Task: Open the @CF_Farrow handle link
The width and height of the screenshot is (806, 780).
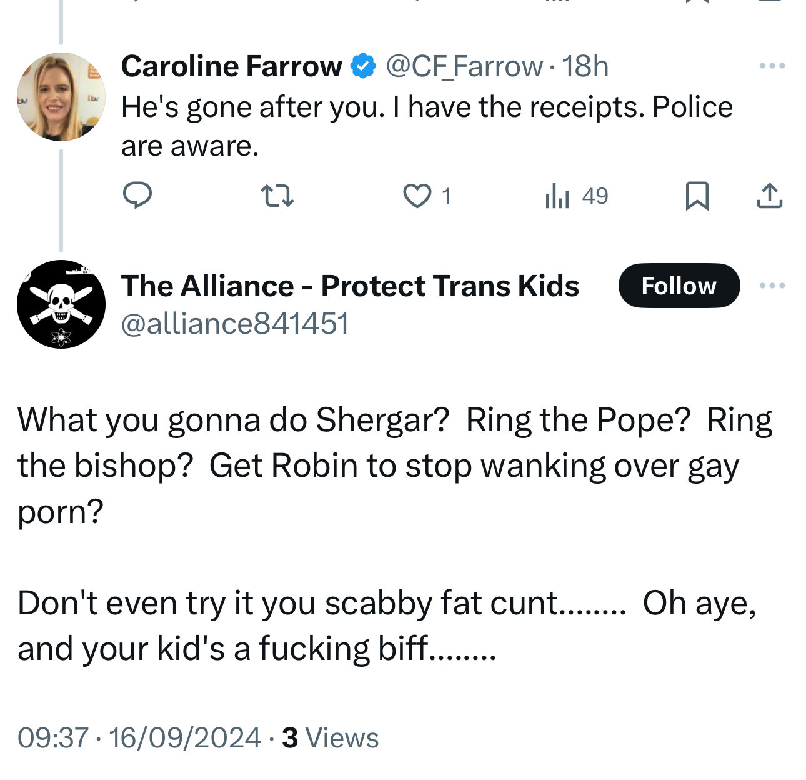Action: 464,66
